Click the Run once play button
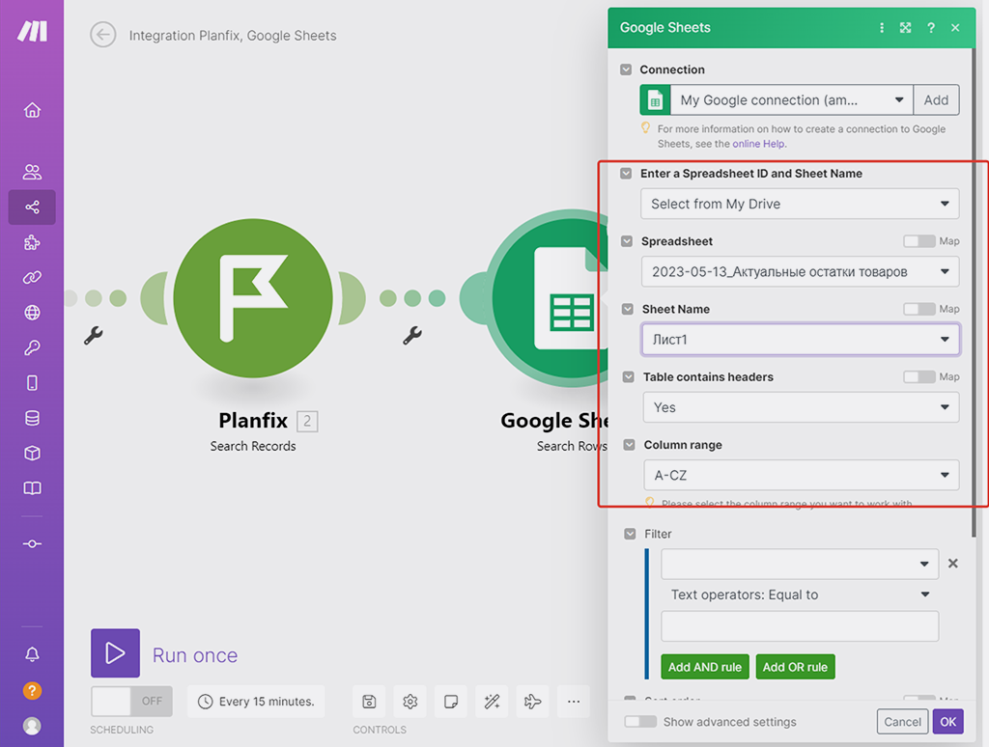The height and width of the screenshot is (747, 989). click(116, 653)
